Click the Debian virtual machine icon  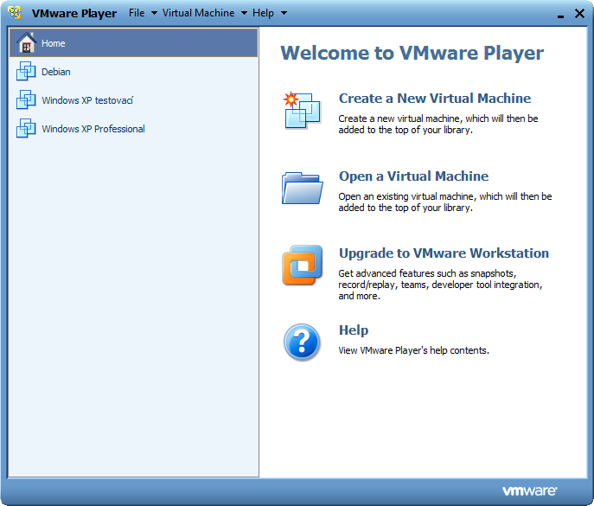point(26,71)
